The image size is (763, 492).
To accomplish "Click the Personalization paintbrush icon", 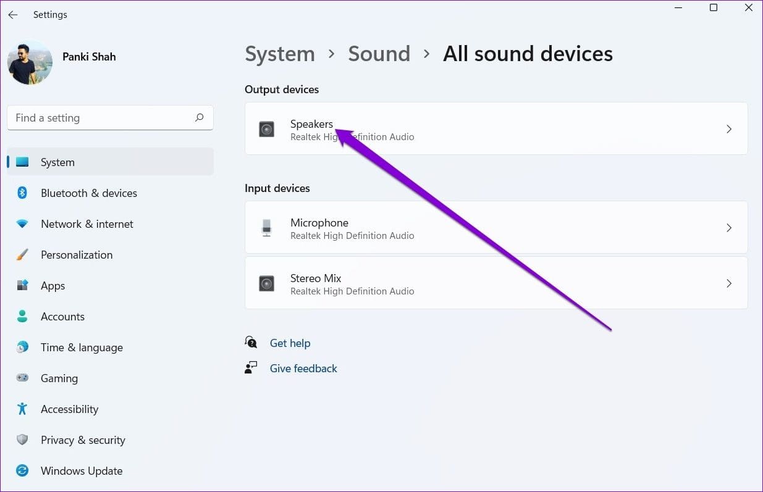I will pos(22,255).
